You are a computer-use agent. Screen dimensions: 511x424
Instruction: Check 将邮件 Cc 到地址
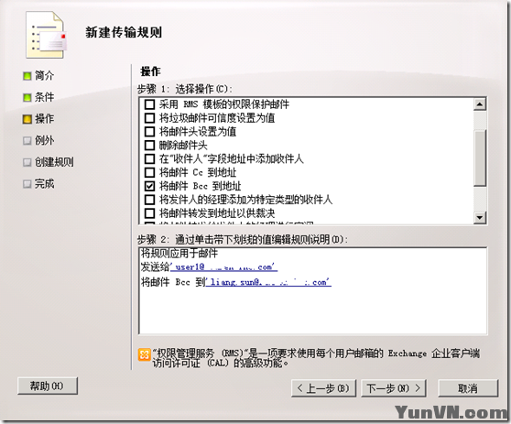point(149,172)
